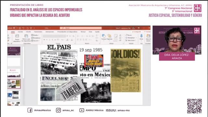This screenshot has width=208, height=117.
Task: Select the TIME magazine cover image
Action: coord(94,61)
